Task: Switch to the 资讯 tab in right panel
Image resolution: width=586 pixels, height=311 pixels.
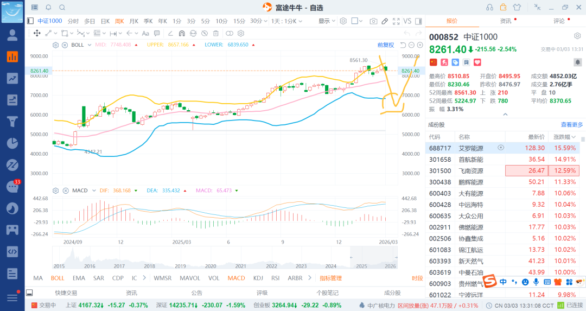Action: pos(505,21)
